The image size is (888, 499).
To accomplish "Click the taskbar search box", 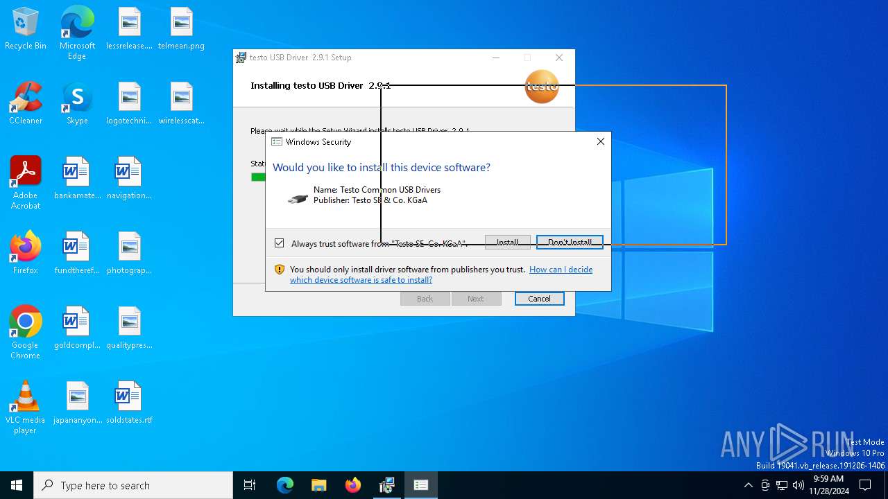I will pos(133,485).
